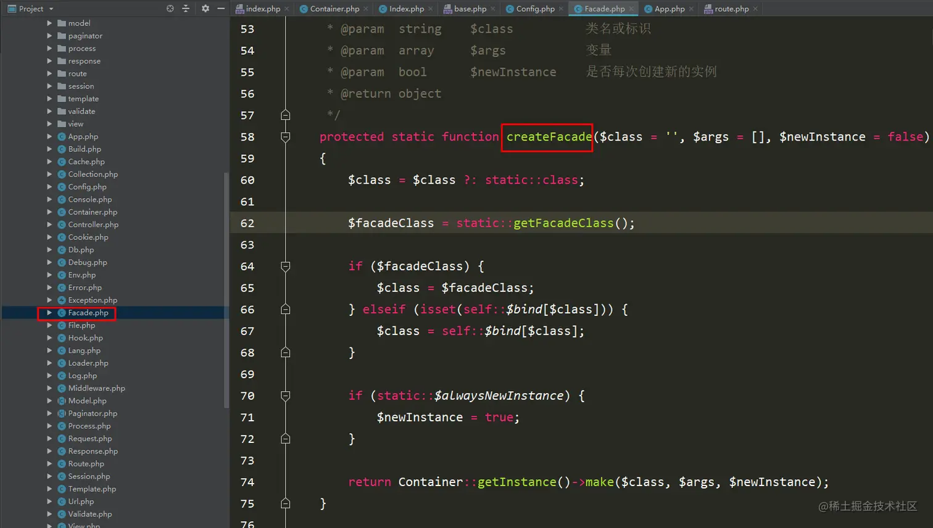Close the App.php editor tab
The height and width of the screenshot is (528, 933).
pos(691,9)
